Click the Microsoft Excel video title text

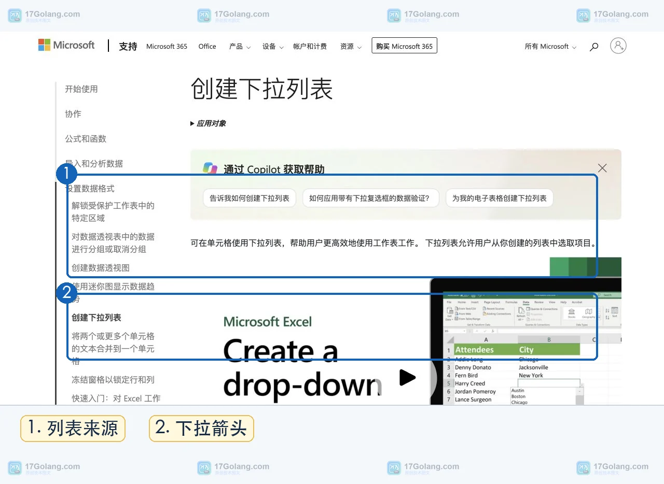click(268, 322)
